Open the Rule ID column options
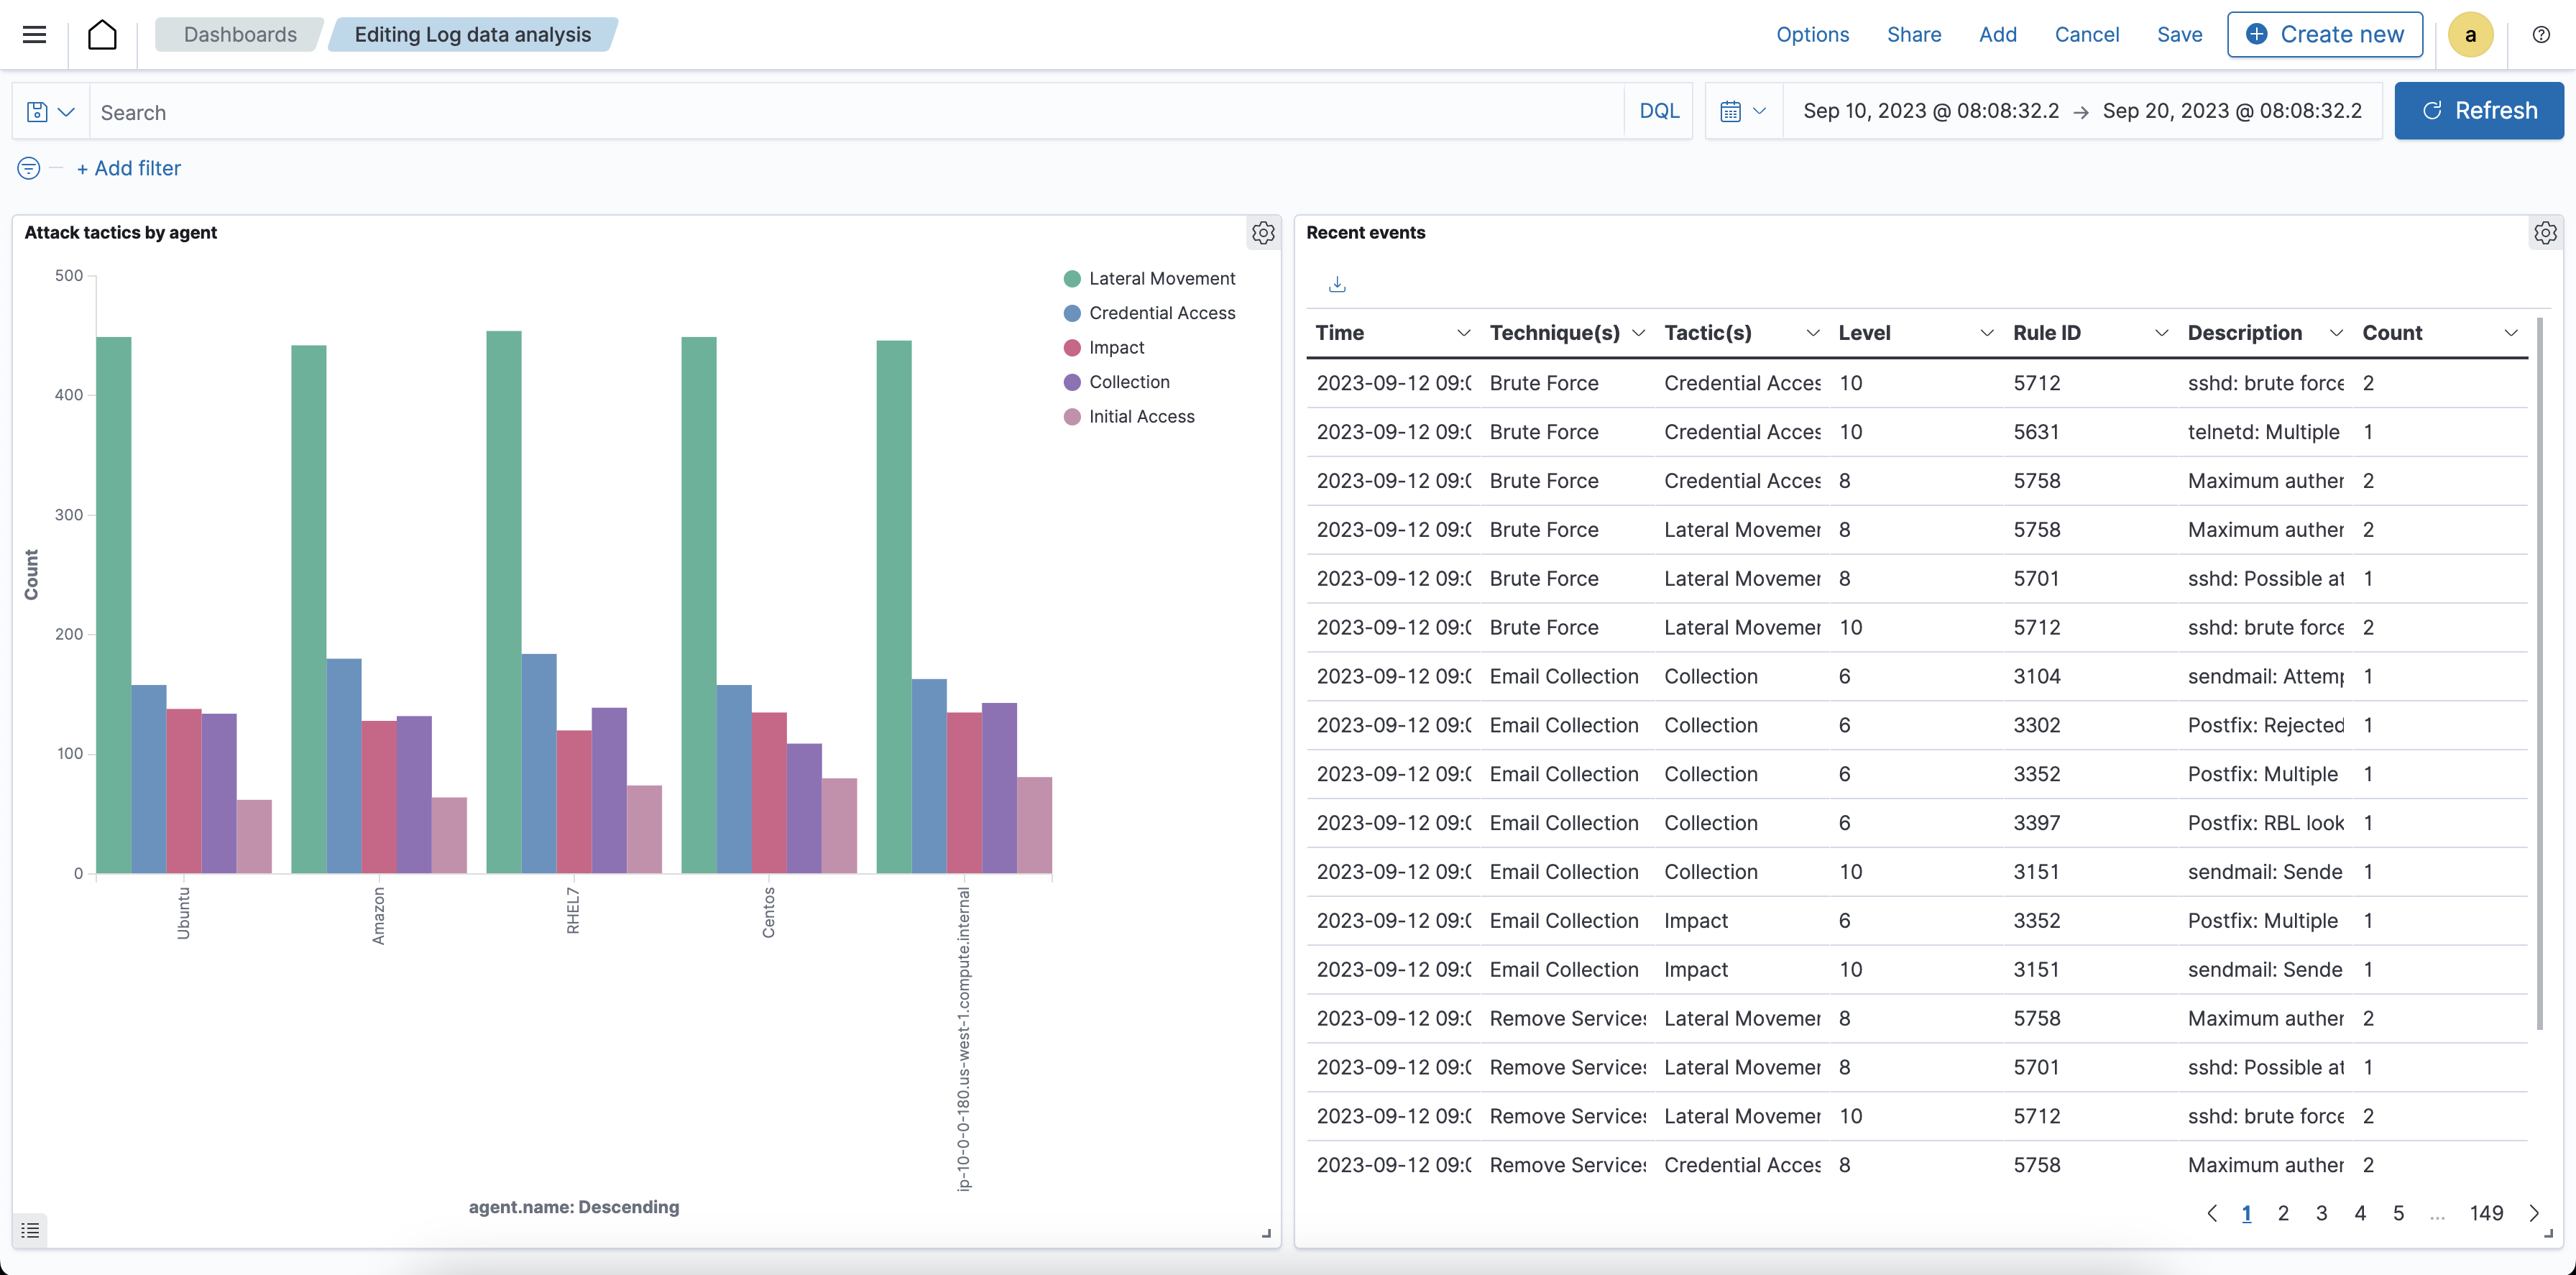This screenshot has height=1275, width=2576. click(2161, 332)
